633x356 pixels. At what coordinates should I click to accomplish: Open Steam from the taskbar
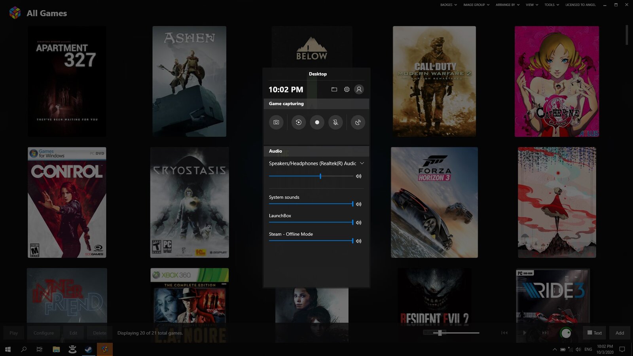[89, 349]
